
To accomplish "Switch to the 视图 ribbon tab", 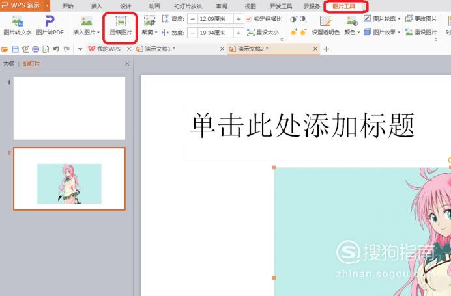I will 250,6.
